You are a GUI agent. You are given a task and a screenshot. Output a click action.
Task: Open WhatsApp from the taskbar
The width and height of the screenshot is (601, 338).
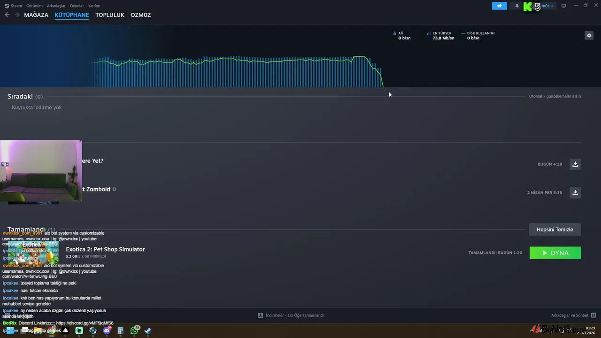point(135,330)
